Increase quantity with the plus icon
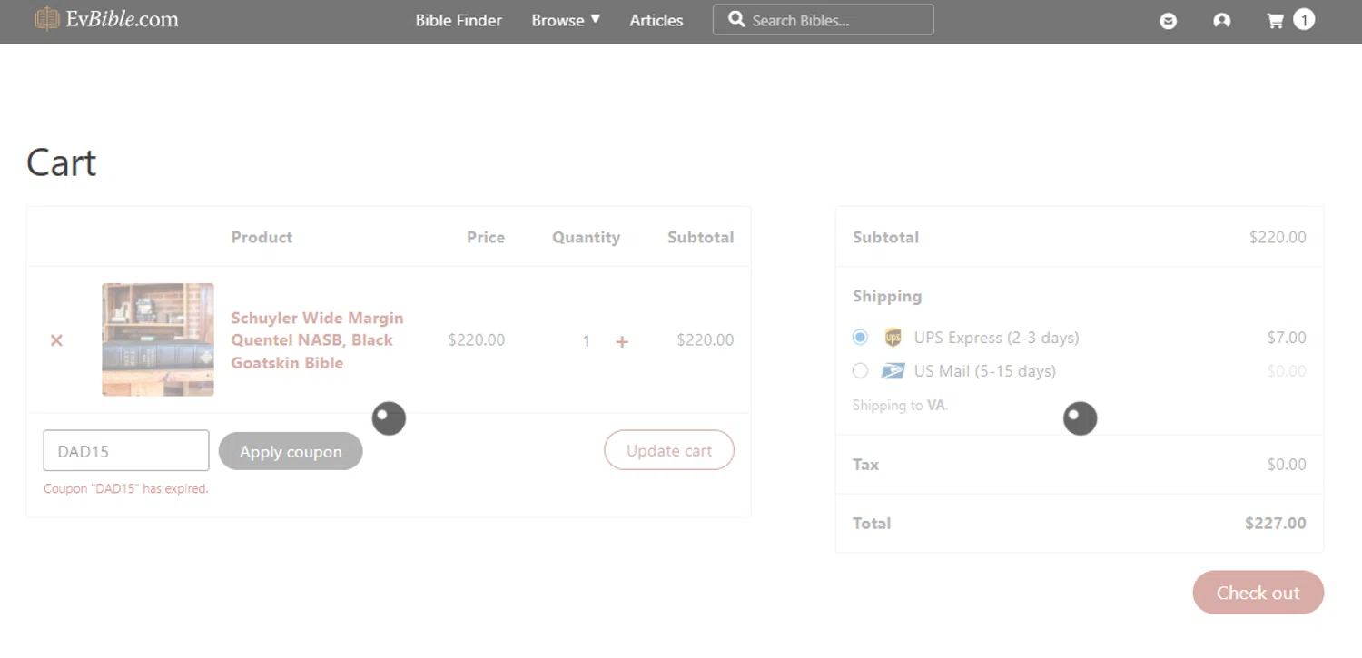This screenshot has height=658, width=1362. 622,341
